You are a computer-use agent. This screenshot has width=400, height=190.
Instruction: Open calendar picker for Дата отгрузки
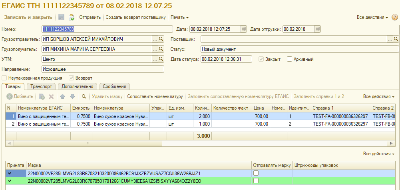point(318,29)
